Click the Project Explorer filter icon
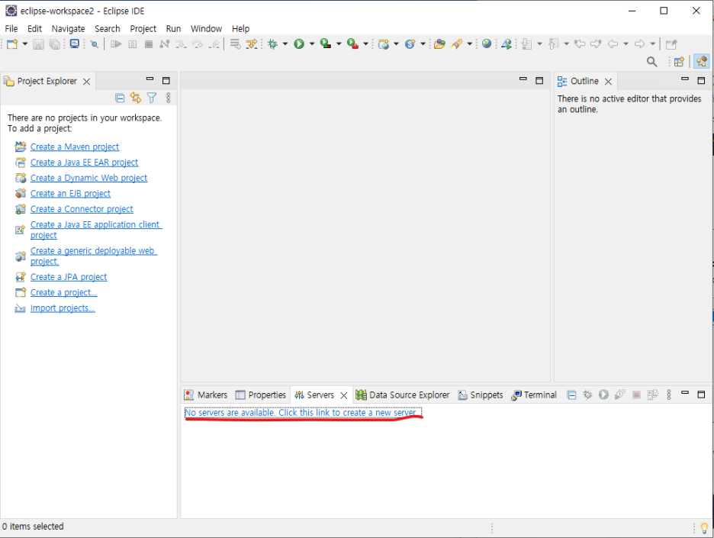 pos(152,98)
